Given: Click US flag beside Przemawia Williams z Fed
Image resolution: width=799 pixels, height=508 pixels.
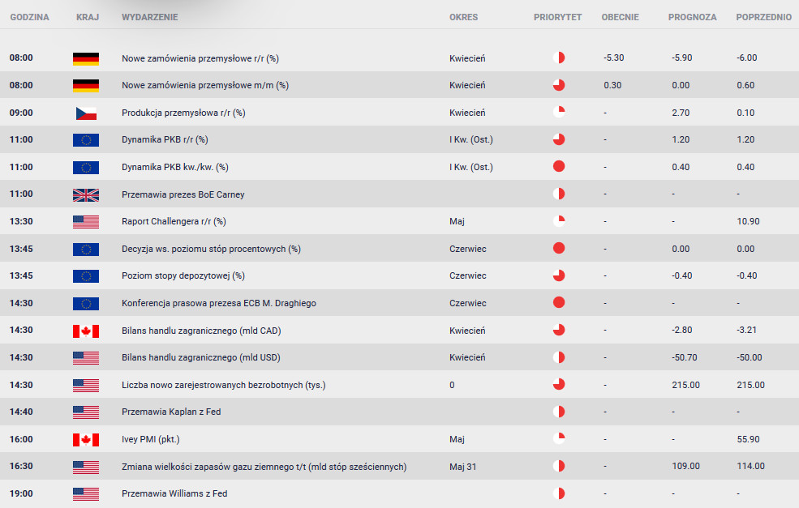Looking at the screenshot, I should point(86,493).
